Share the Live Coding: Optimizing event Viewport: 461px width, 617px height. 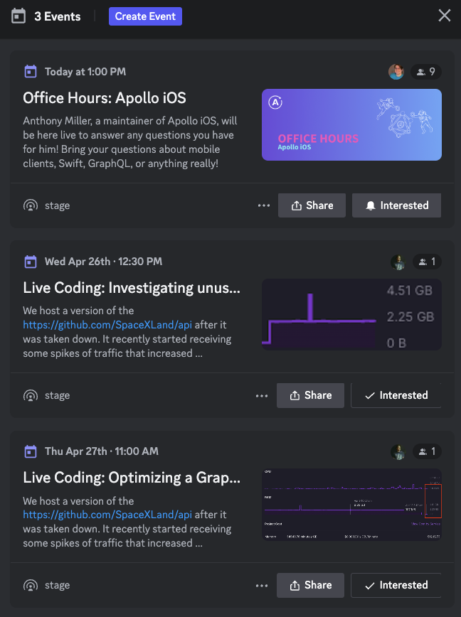tap(310, 585)
